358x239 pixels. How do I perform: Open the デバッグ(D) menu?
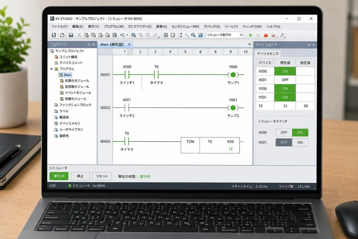(x=212, y=26)
